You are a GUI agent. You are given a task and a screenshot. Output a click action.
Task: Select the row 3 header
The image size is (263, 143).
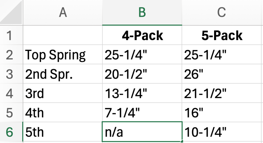coord(9,74)
